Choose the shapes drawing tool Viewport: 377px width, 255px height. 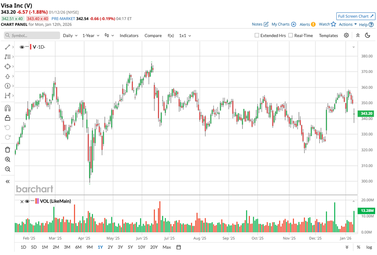click(8, 66)
